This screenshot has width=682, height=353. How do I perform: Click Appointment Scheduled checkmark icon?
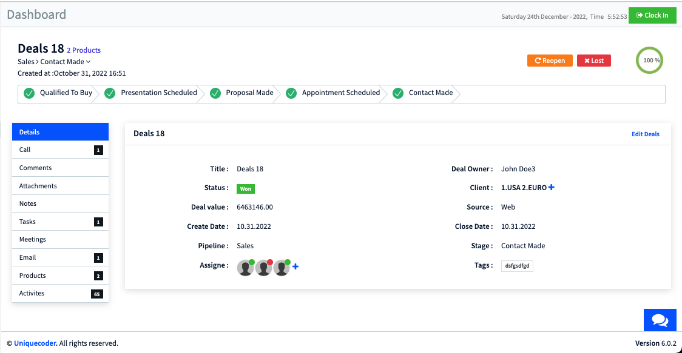(x=291, y=93)
